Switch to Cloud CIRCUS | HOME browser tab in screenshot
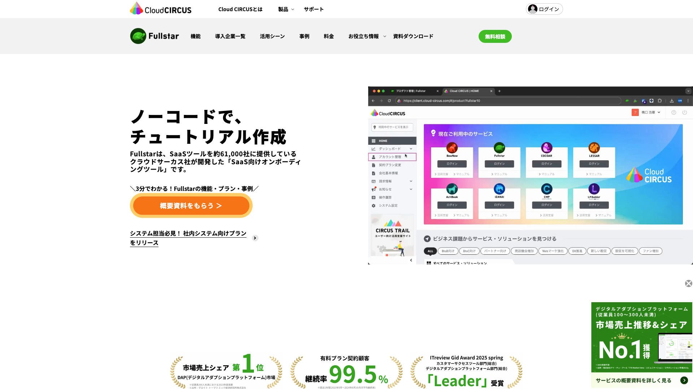 coord(468,91)
